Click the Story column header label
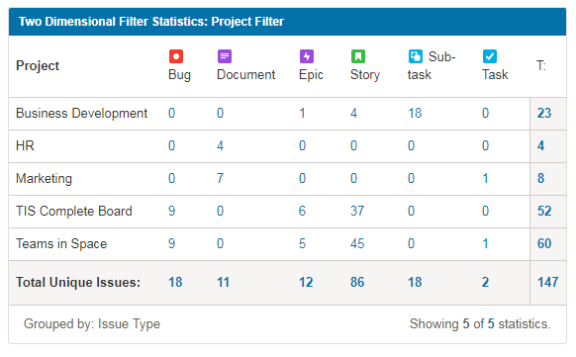Image resolution: width=576 pixels, height=357 pixels. pyautogui.click(x=365, y=75)
